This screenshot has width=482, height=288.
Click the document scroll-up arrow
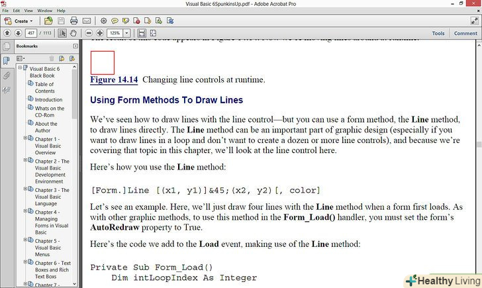pyautogui.click(x=479, y=45)
